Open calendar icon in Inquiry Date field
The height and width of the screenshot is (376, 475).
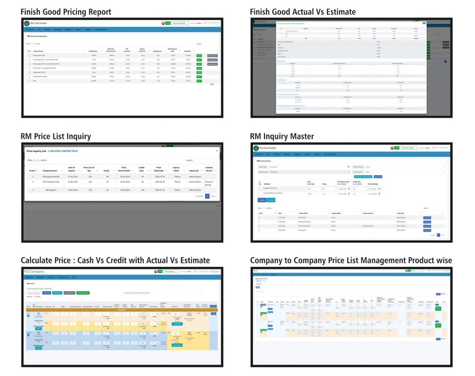click(348, 167)
